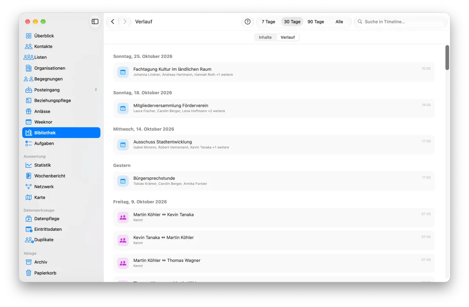Switch to the Inhalte tab
This screenshot has width=469, height=307.
(x=265, y=37)
